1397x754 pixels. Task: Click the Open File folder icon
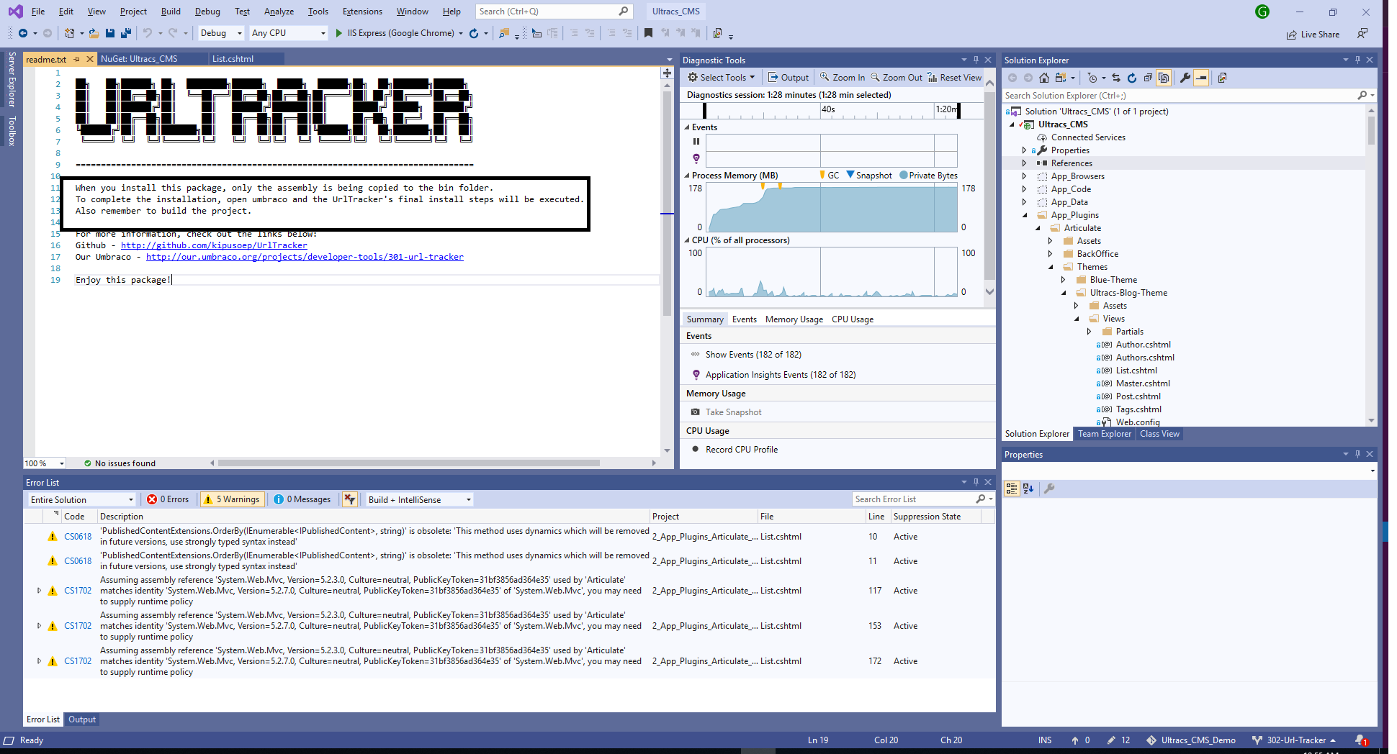tap(94, 33)
